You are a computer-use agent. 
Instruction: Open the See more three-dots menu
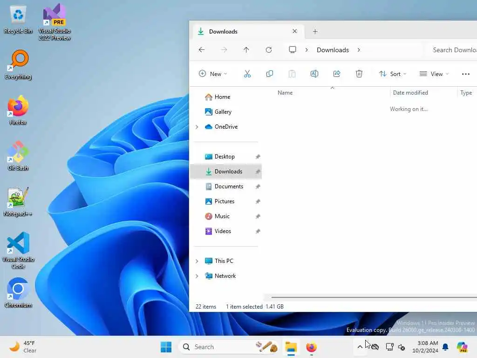[465, 74]
